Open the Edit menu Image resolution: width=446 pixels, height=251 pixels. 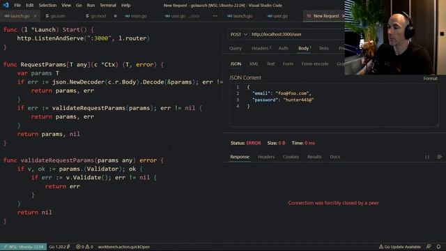29,5
